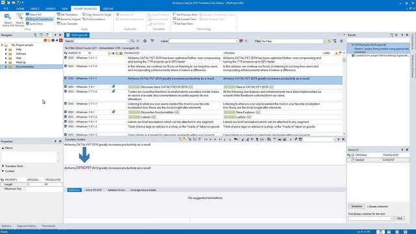Open the FILE ribbon tab
This screenshot has width=416, height=234.
[x=6, y=8]
